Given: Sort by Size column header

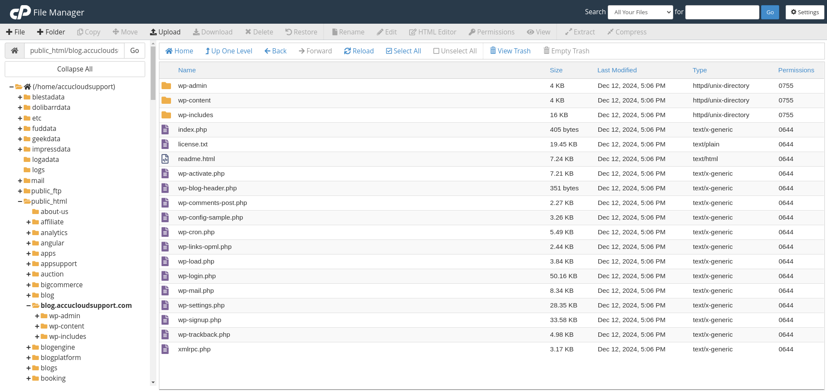Looking at the screenshot, I should [556, 70].
